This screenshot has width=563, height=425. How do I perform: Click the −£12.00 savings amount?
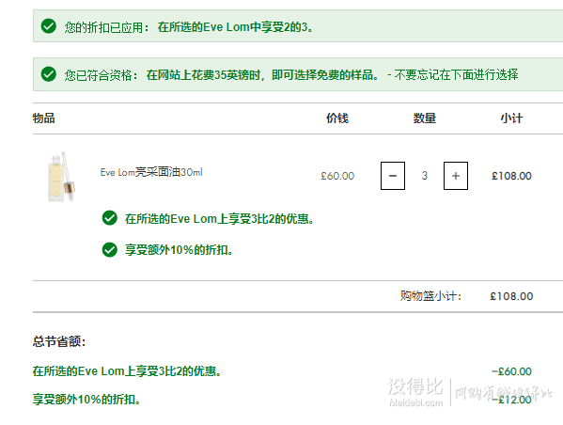511,399
